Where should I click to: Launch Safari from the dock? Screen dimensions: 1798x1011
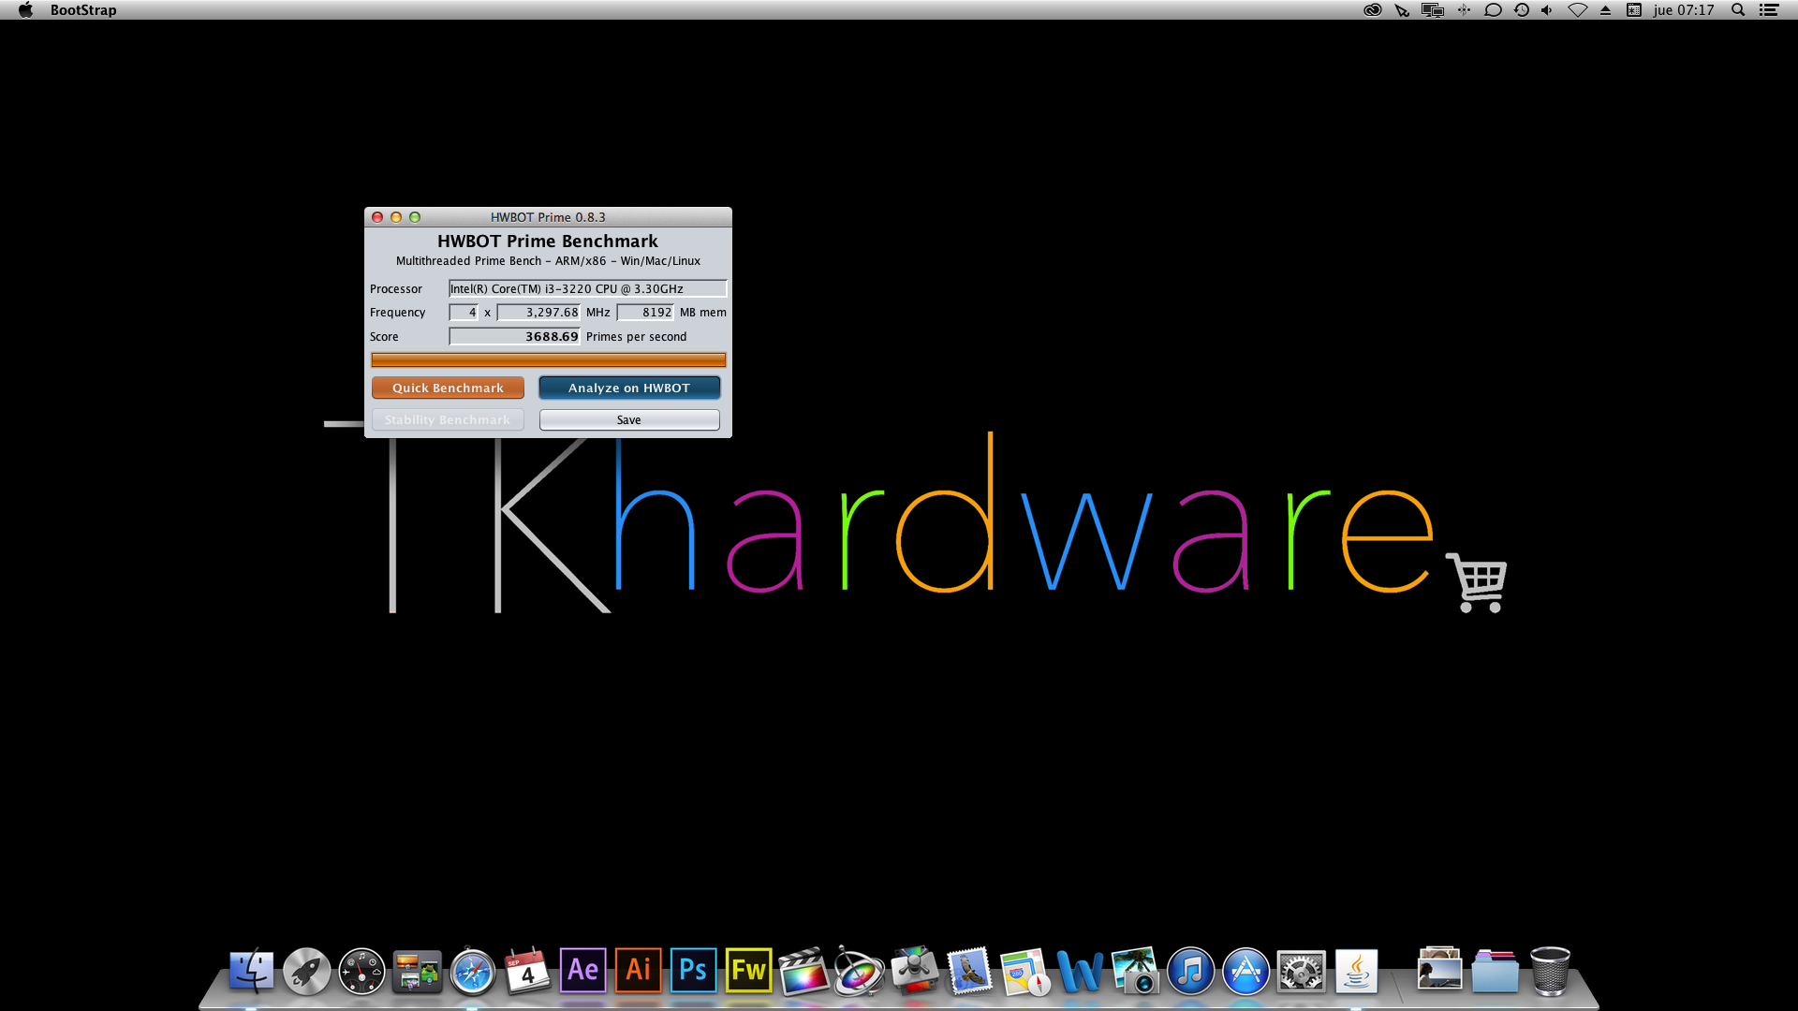[x=472, y=971]
